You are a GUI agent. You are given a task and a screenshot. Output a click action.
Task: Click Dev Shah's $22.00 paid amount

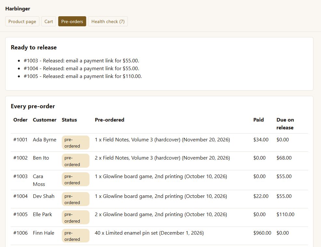click(x=261, y=196)
